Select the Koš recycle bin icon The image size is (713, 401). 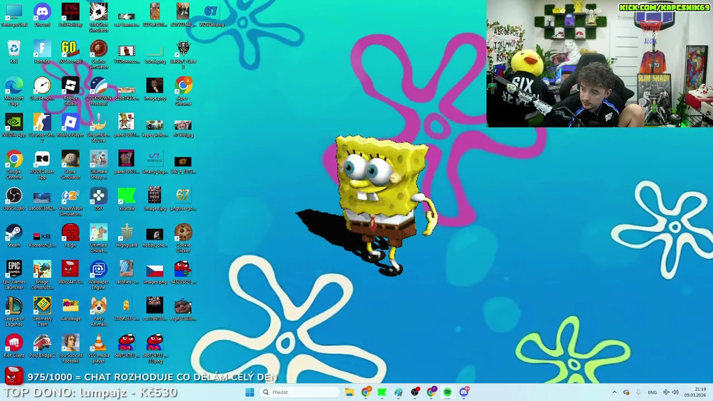pos(14,52)
